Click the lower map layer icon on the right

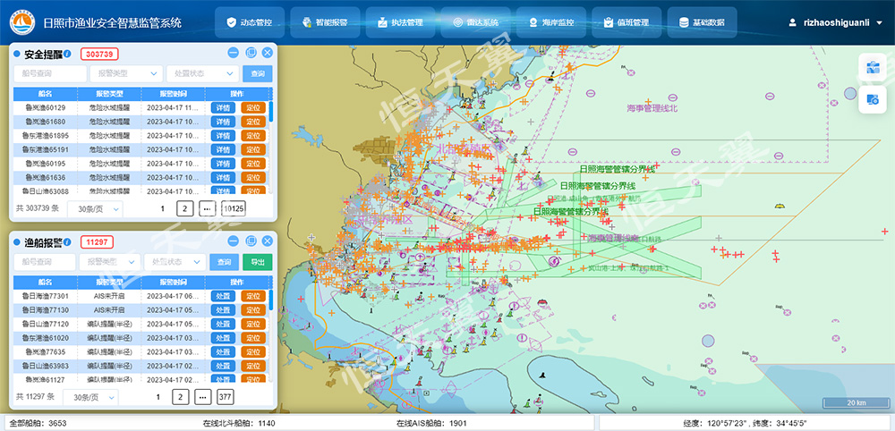(873, 99)
